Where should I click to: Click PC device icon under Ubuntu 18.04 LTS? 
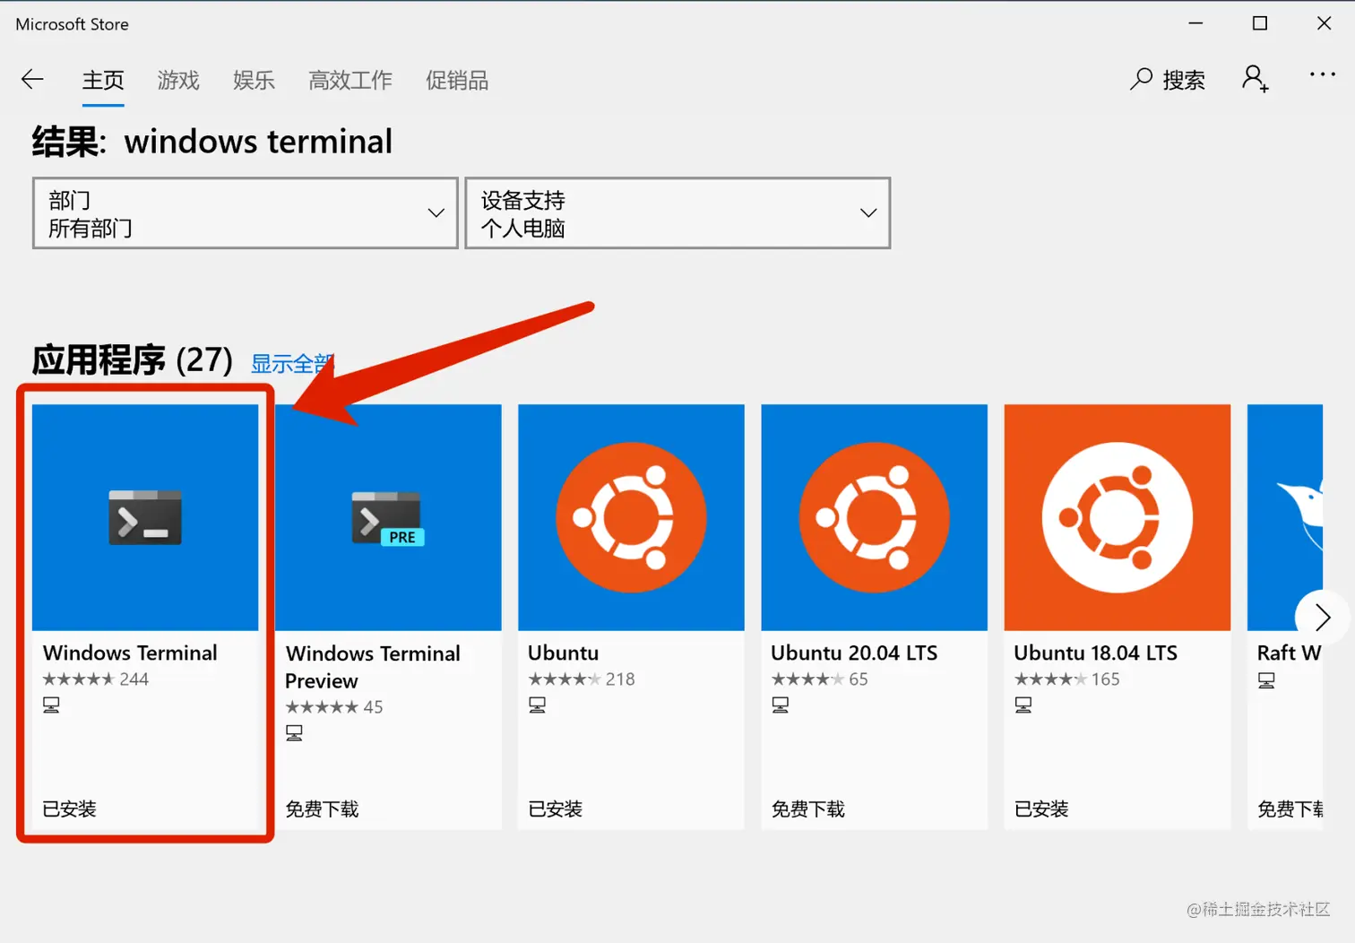(x=1023, y=705)
